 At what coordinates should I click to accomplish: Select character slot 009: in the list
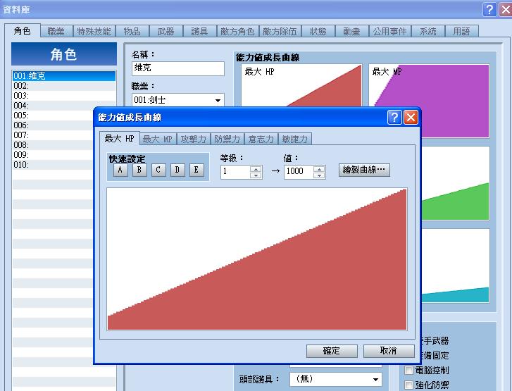(54, 154)
